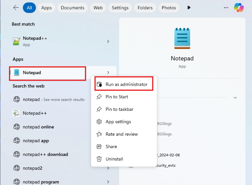Expand the Notepad result chevron

(108, 73)
